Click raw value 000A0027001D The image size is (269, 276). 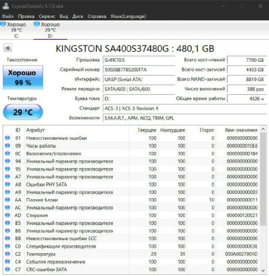point(241,254)
